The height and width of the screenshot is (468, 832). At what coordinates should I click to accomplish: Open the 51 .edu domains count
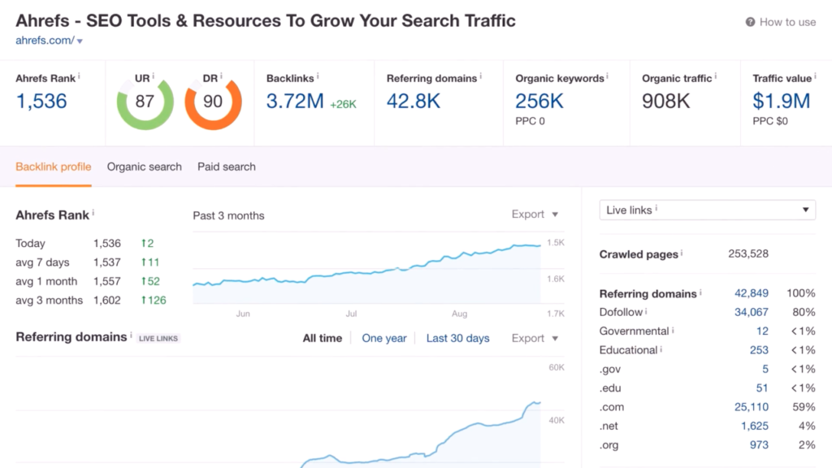(762, 388)
